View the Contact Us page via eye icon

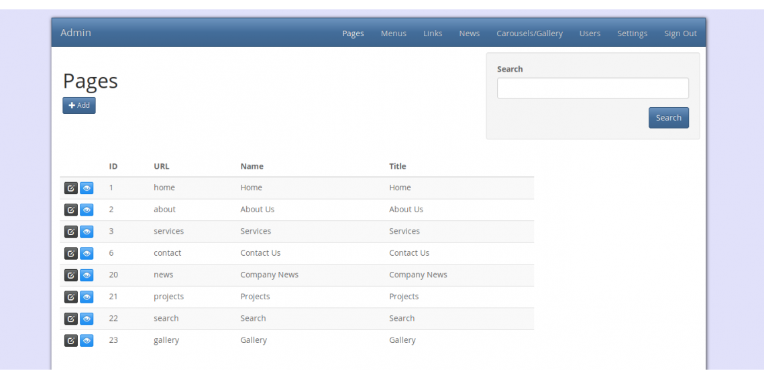pos(87,254)
